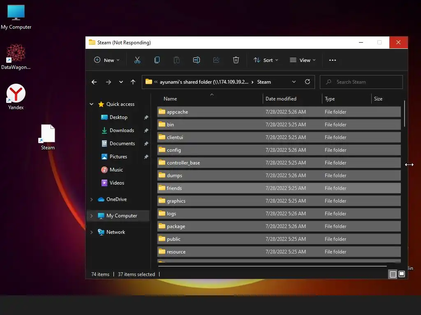Sort by Size column header
Viewport: 421px width, 315px height.
[378, 98]
